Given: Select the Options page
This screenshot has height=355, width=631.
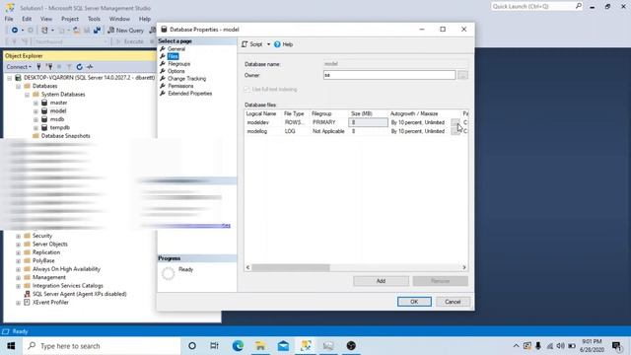Looking at the screenshot, I should (175, 71).
